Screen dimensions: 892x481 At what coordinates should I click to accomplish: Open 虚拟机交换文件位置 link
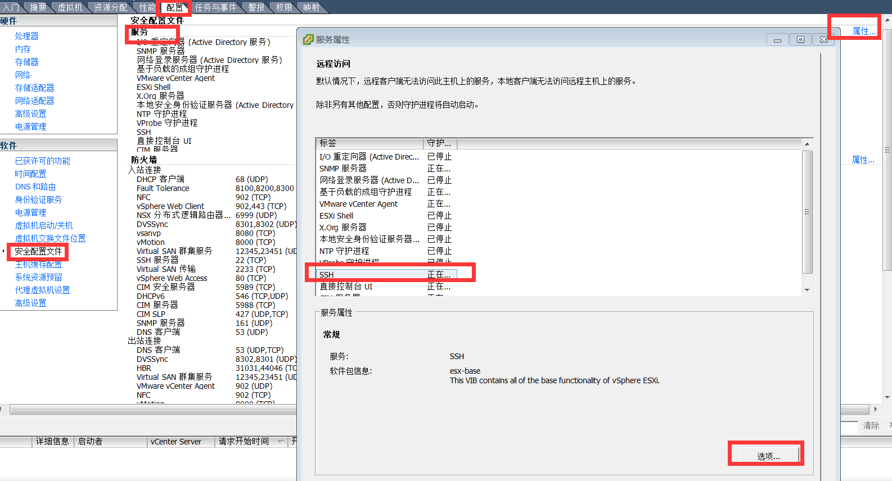(x=51, y=238)
